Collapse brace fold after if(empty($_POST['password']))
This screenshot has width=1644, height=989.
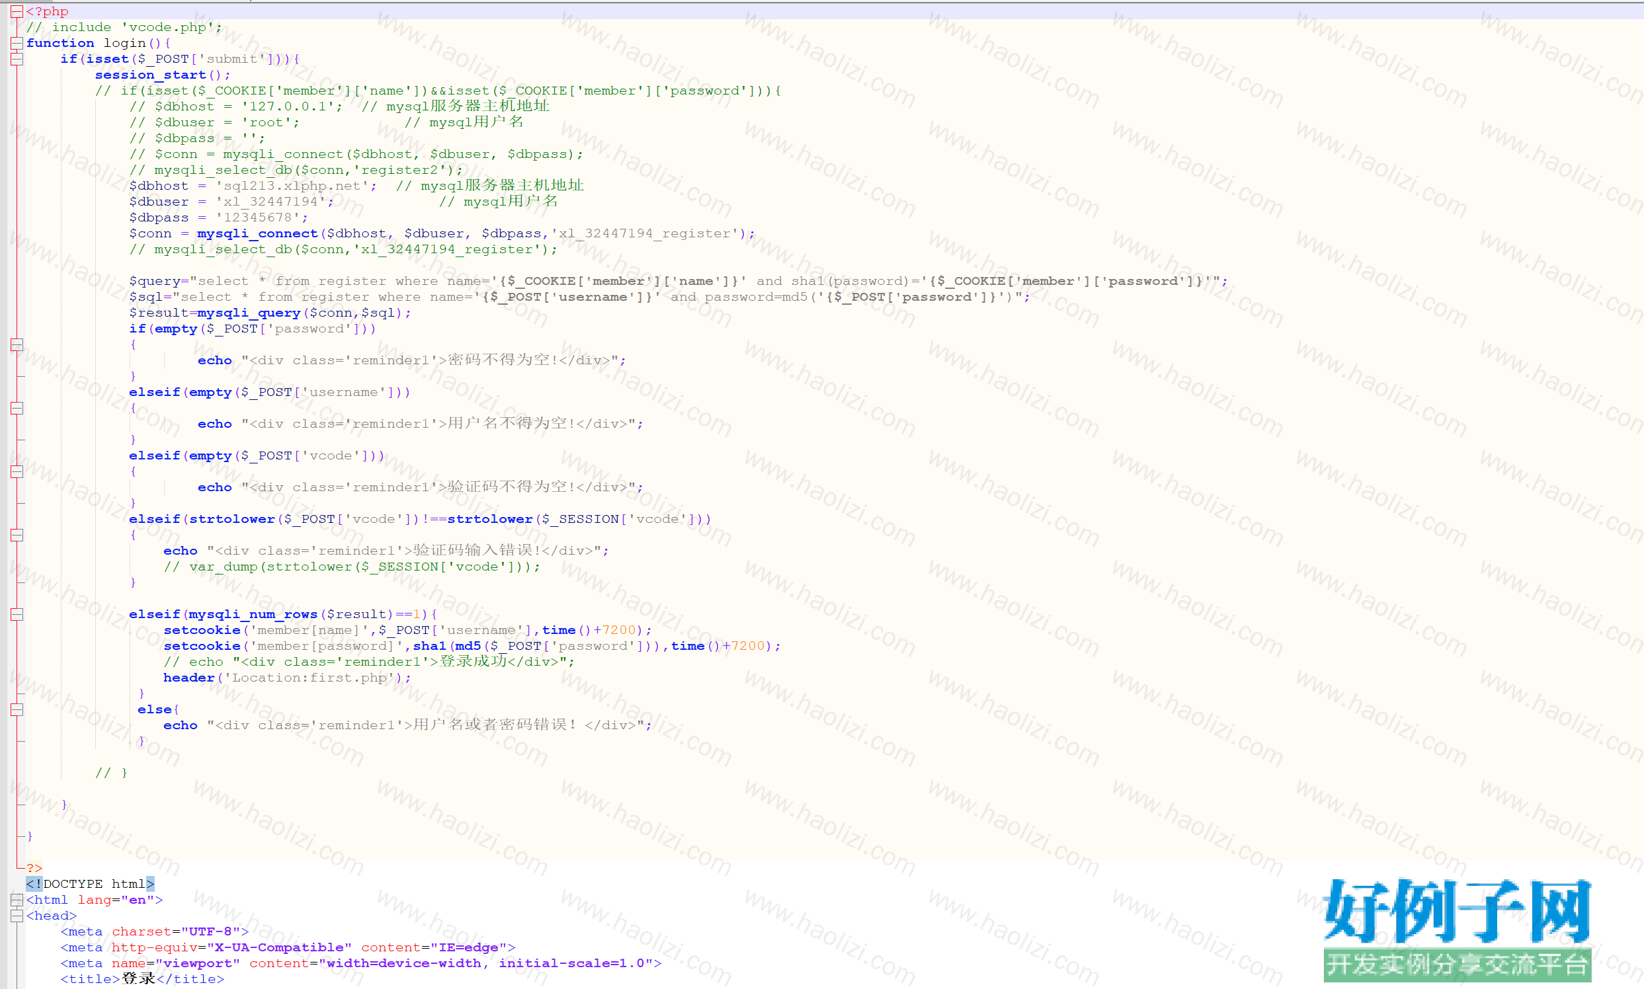[17, 344]
